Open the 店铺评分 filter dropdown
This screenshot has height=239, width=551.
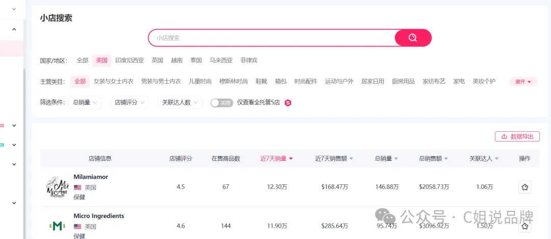tap(130, 103)
